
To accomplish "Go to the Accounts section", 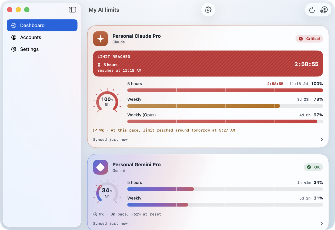I will pyautogui.click(x=42, y=37).
